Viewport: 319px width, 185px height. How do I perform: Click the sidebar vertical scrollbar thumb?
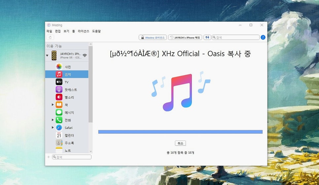pyautogui.click(x=90, y=84)
